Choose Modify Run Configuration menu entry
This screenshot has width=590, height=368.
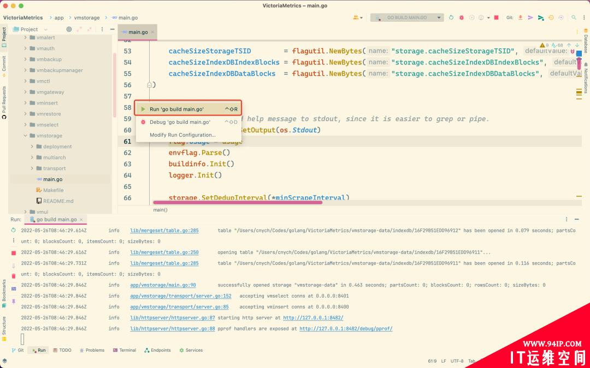pos(188,135)
